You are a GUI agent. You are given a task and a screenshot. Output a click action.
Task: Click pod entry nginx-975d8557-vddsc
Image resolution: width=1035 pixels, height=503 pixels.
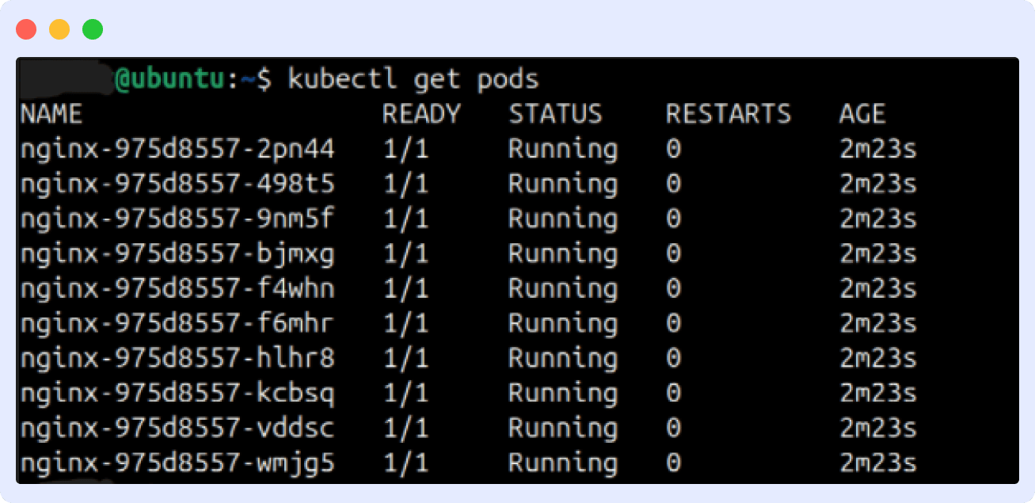[x=176, y=428]
